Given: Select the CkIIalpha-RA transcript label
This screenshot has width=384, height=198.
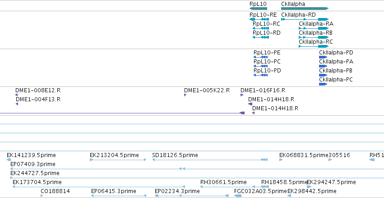Looking at the screenshot, I should coord(316,24).
